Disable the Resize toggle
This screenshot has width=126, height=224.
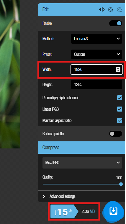[116, 23]
